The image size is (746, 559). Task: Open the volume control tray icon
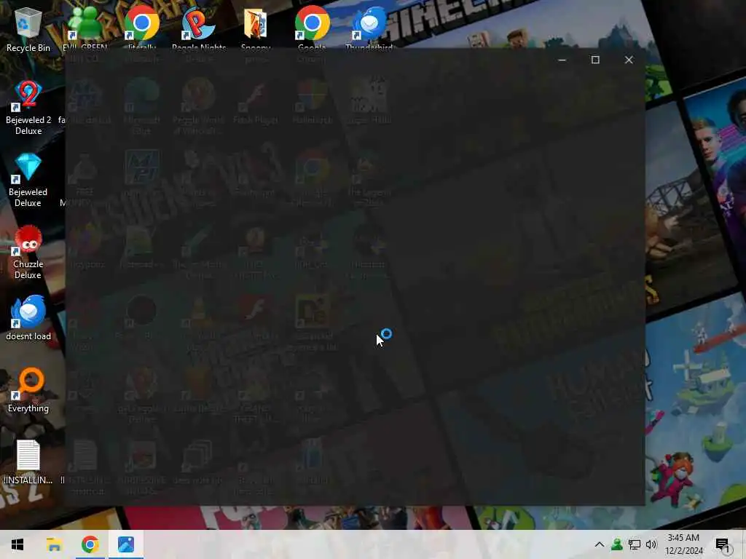click(x=651, y=544)
